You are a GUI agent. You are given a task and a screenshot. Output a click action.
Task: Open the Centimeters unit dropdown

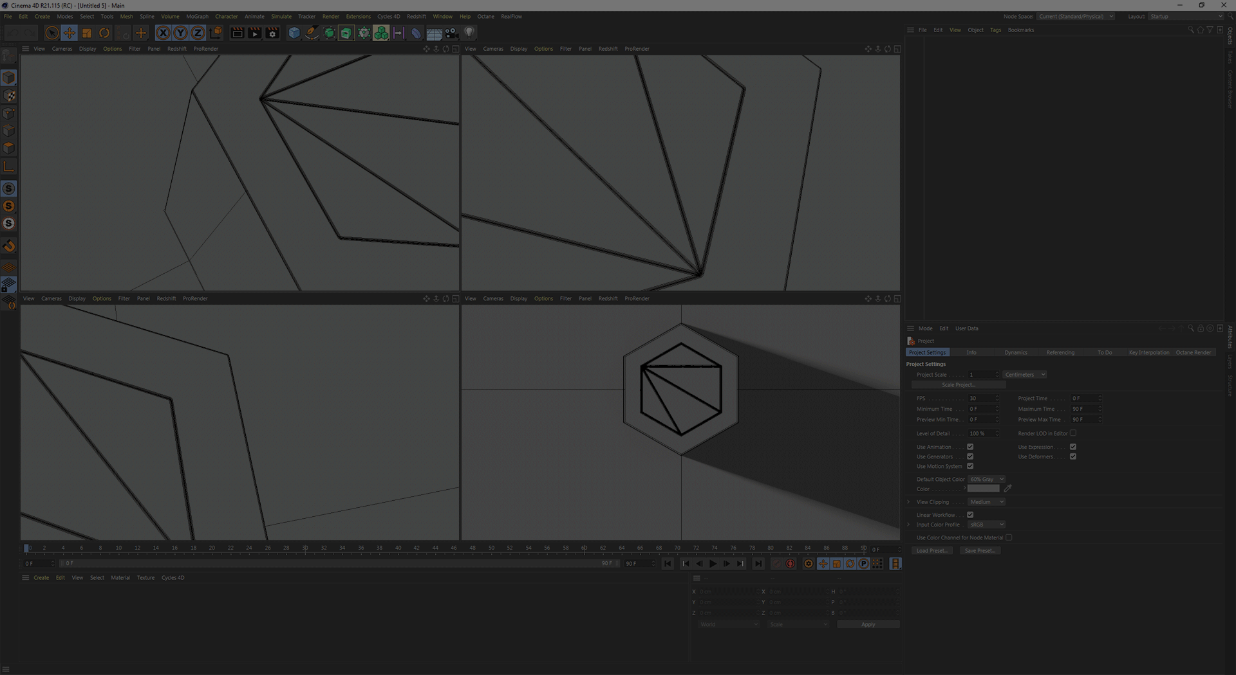coord(1025,375)
